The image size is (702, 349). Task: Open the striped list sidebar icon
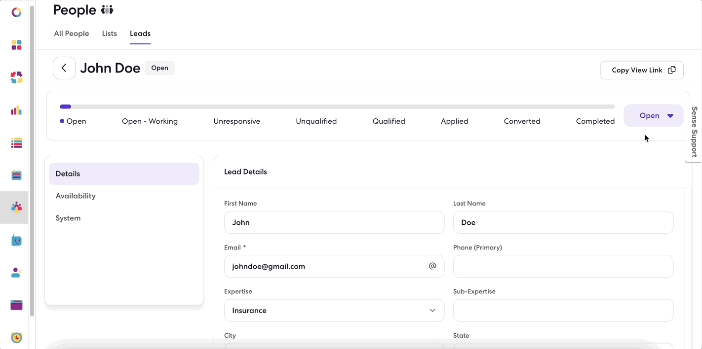click(x=16, y=143)
